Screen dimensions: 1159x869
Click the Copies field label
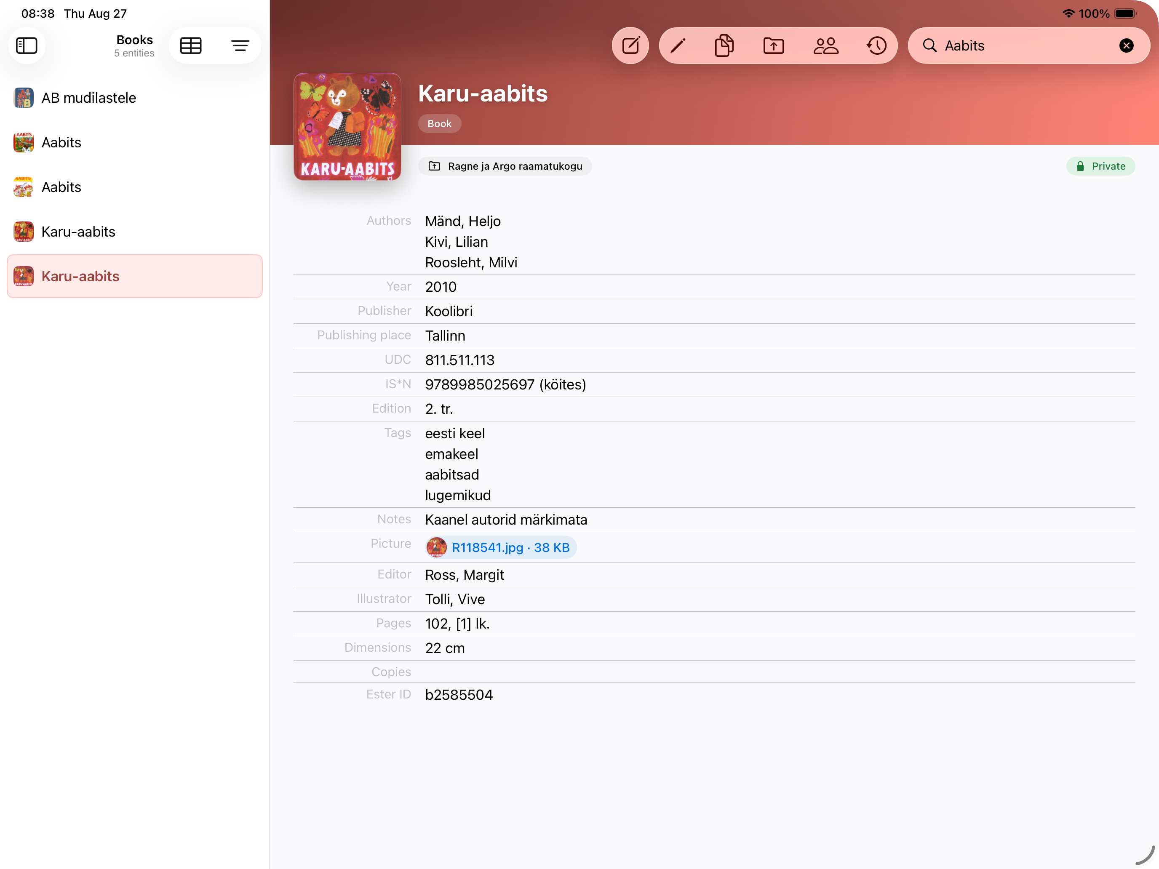(x=391, y=672)
